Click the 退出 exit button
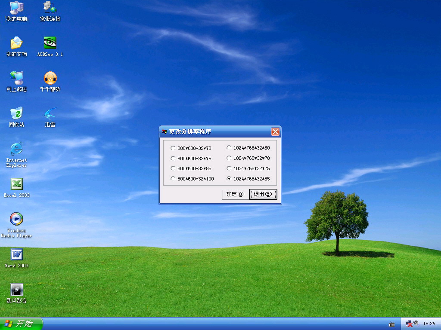441x330 pixels. tap(263, 194)
